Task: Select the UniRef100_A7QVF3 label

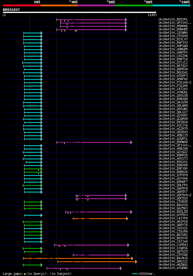Action: [173, 76]
